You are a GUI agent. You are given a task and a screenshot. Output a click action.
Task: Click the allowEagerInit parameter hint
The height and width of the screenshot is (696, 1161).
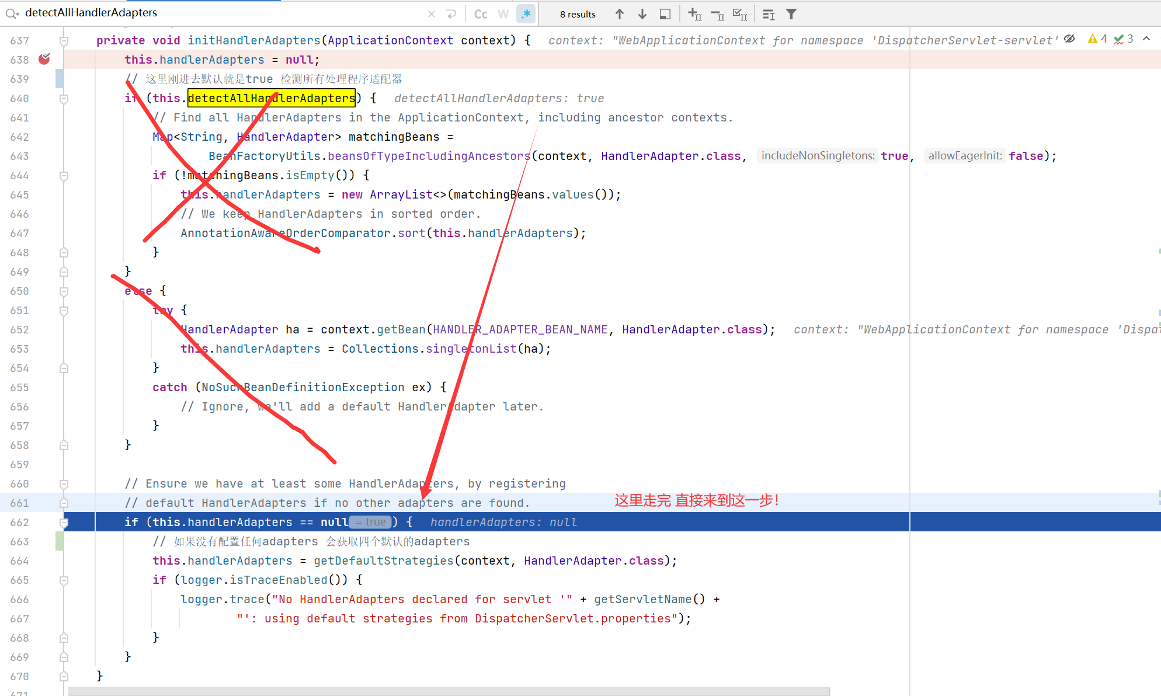point(965,155)
